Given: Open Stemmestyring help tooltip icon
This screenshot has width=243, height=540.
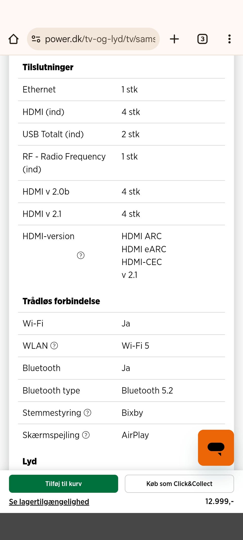Looking at the screenshot, I should pyautogui.click(x=88, y=413).
